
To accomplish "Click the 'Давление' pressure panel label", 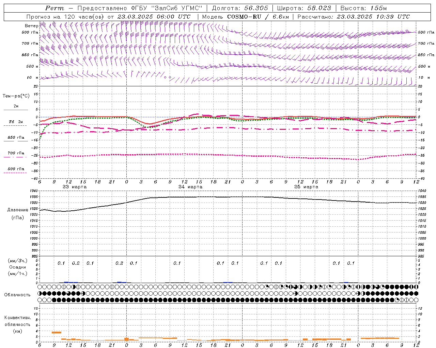I will tap(18, 210).
